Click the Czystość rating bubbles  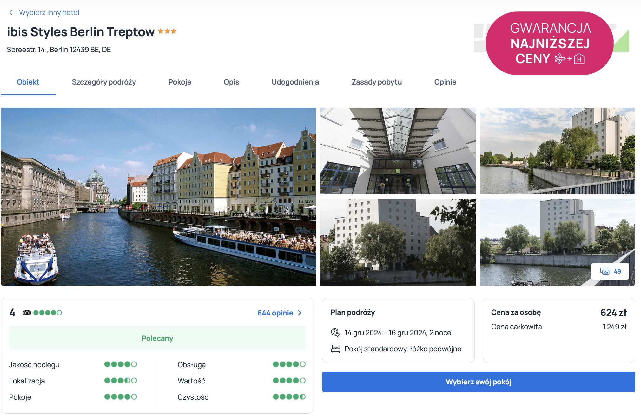(289, 397)
